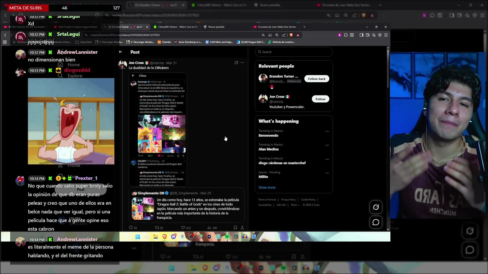
Task: Share the post via share icon
Action: (242, 228)
